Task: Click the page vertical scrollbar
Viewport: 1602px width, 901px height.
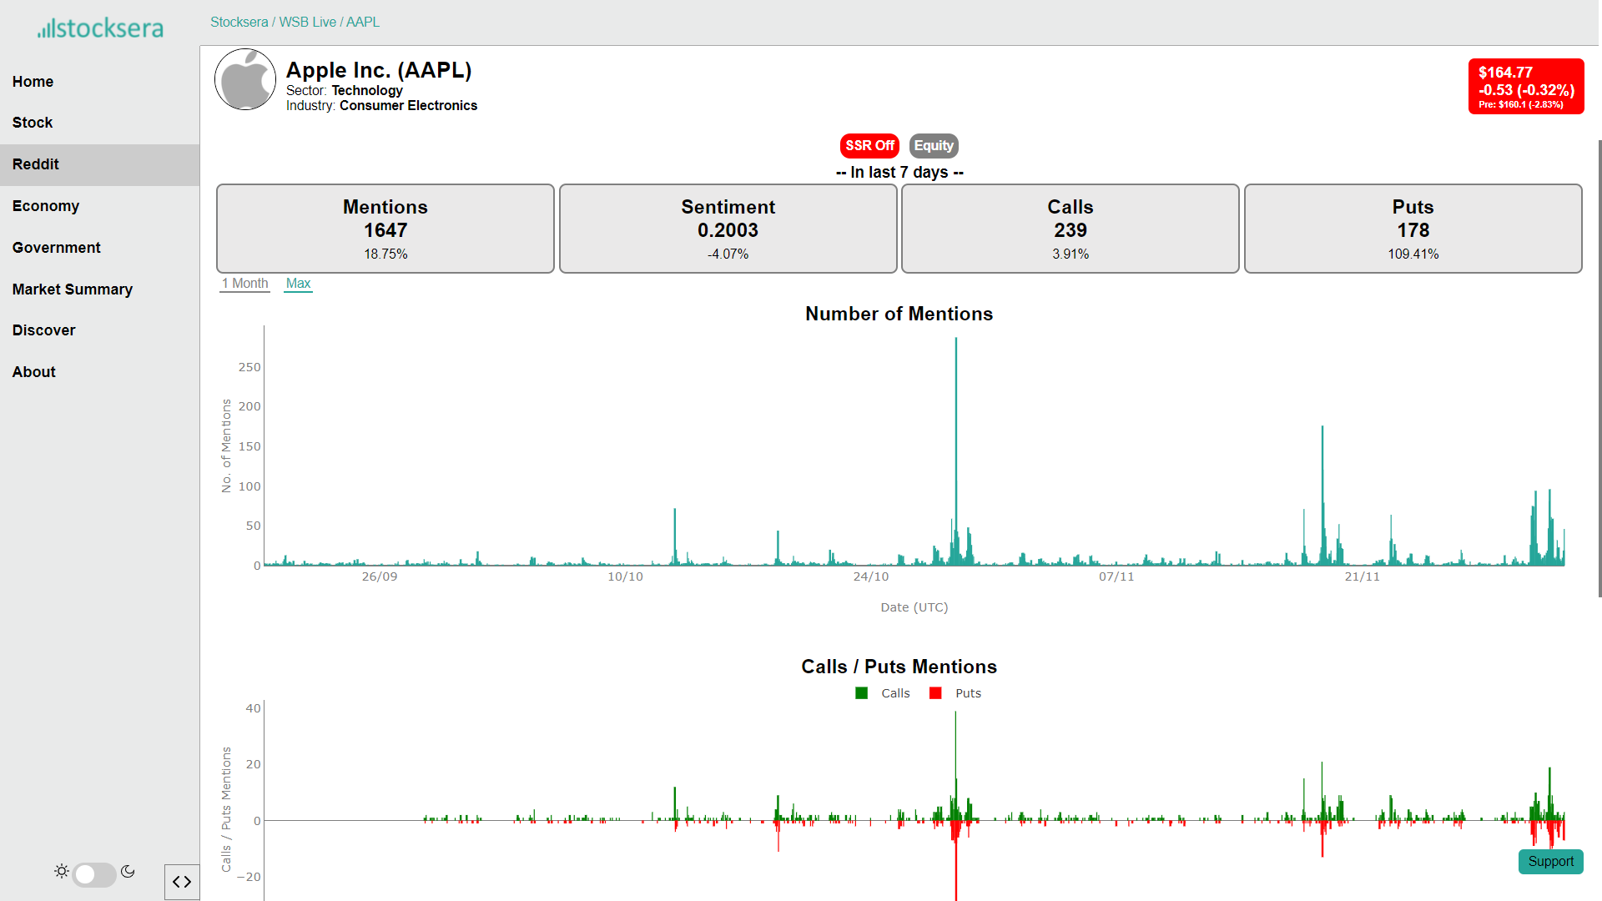Action: pyautogui.click(x=1599, y=367)
